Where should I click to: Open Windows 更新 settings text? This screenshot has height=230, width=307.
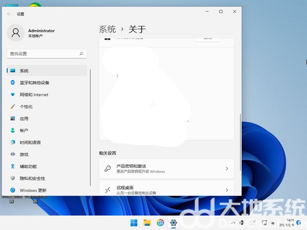[x=33, y=190]
